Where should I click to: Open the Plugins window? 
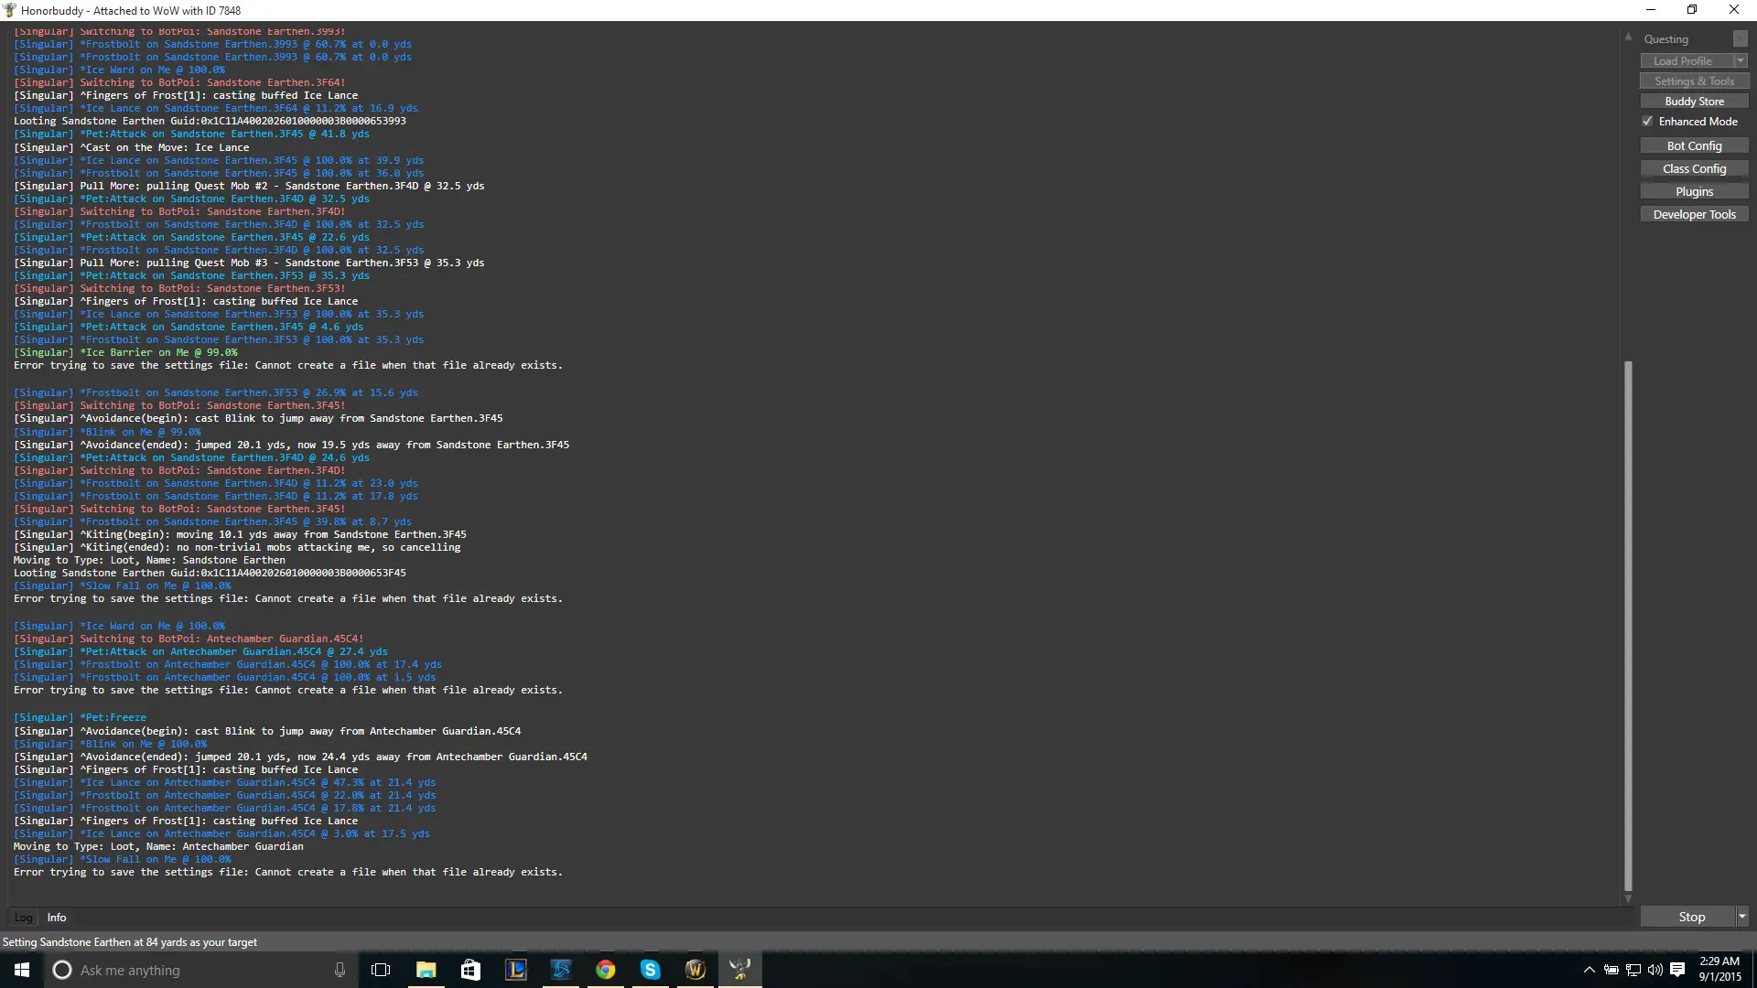pyautogui.click(x=1694, y=192)
